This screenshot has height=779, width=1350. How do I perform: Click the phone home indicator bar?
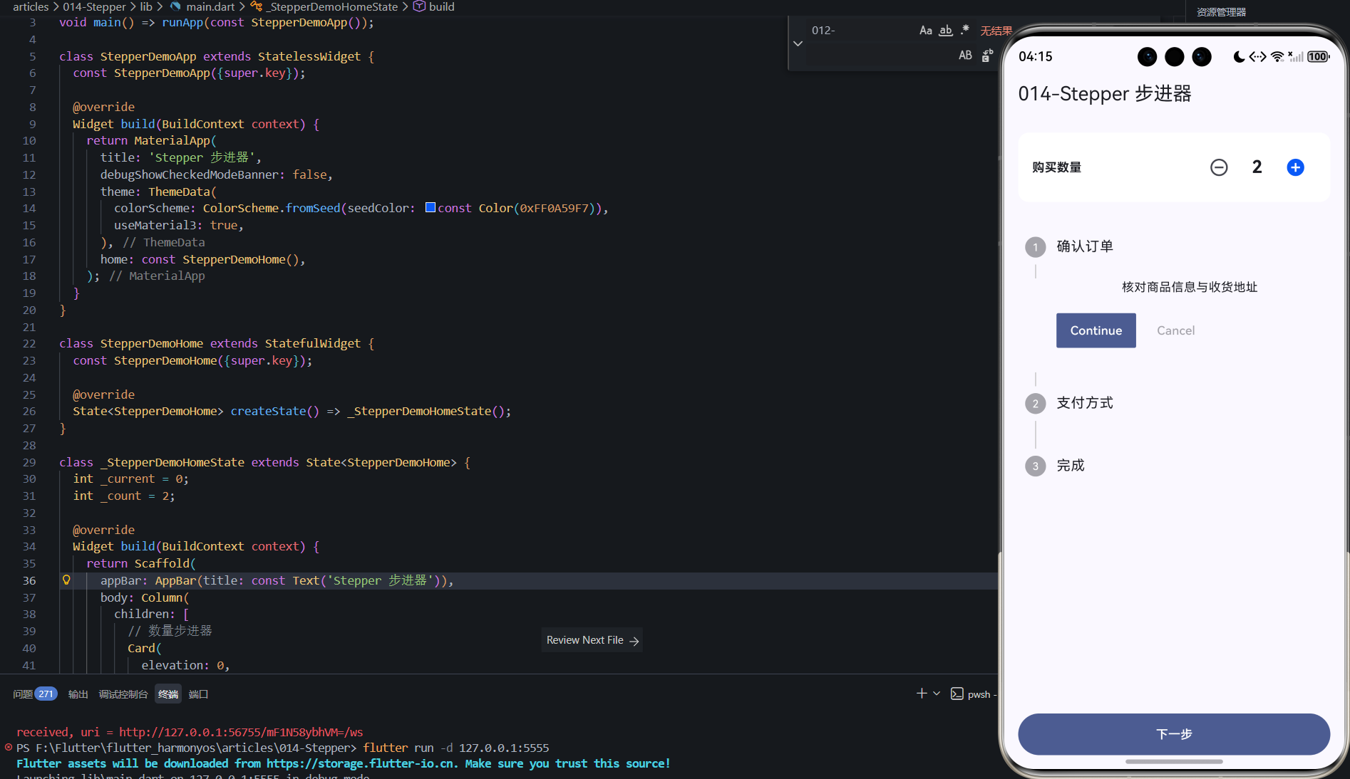(1173, 761)
